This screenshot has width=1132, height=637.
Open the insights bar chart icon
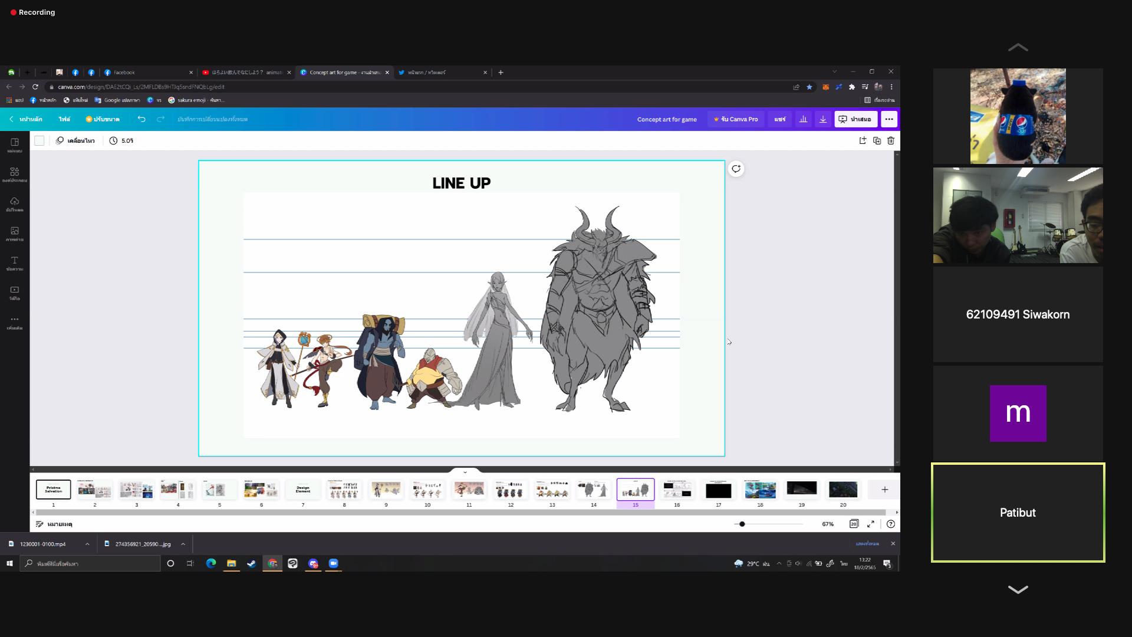tap(803, 119)
